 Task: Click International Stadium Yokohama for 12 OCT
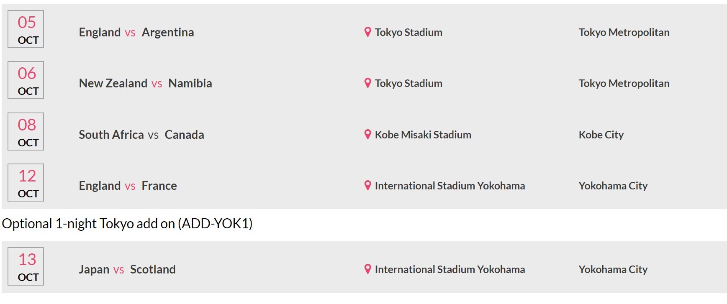click(450, 186)
